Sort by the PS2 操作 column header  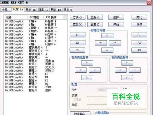click(53, 17)
